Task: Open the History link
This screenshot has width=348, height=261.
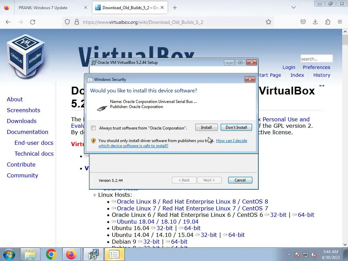Action: [321, 75]
